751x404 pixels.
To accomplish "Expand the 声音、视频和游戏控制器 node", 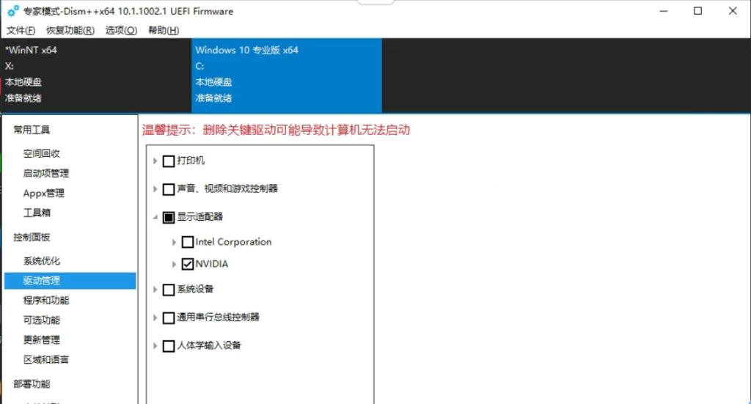I will (155, 189).
